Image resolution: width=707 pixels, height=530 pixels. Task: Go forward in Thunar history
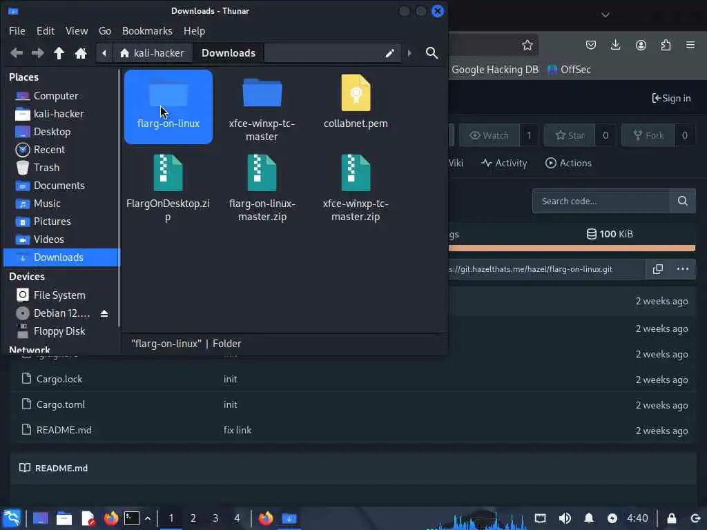point(37,53)
